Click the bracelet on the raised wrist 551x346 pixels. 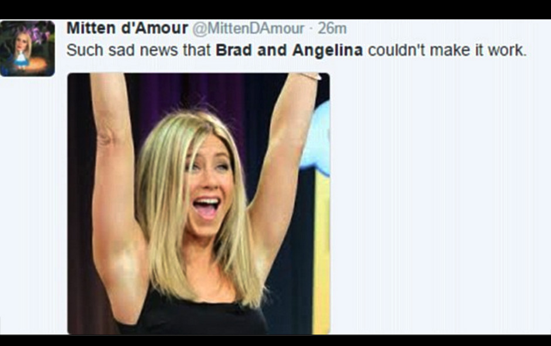pos(309,76)
